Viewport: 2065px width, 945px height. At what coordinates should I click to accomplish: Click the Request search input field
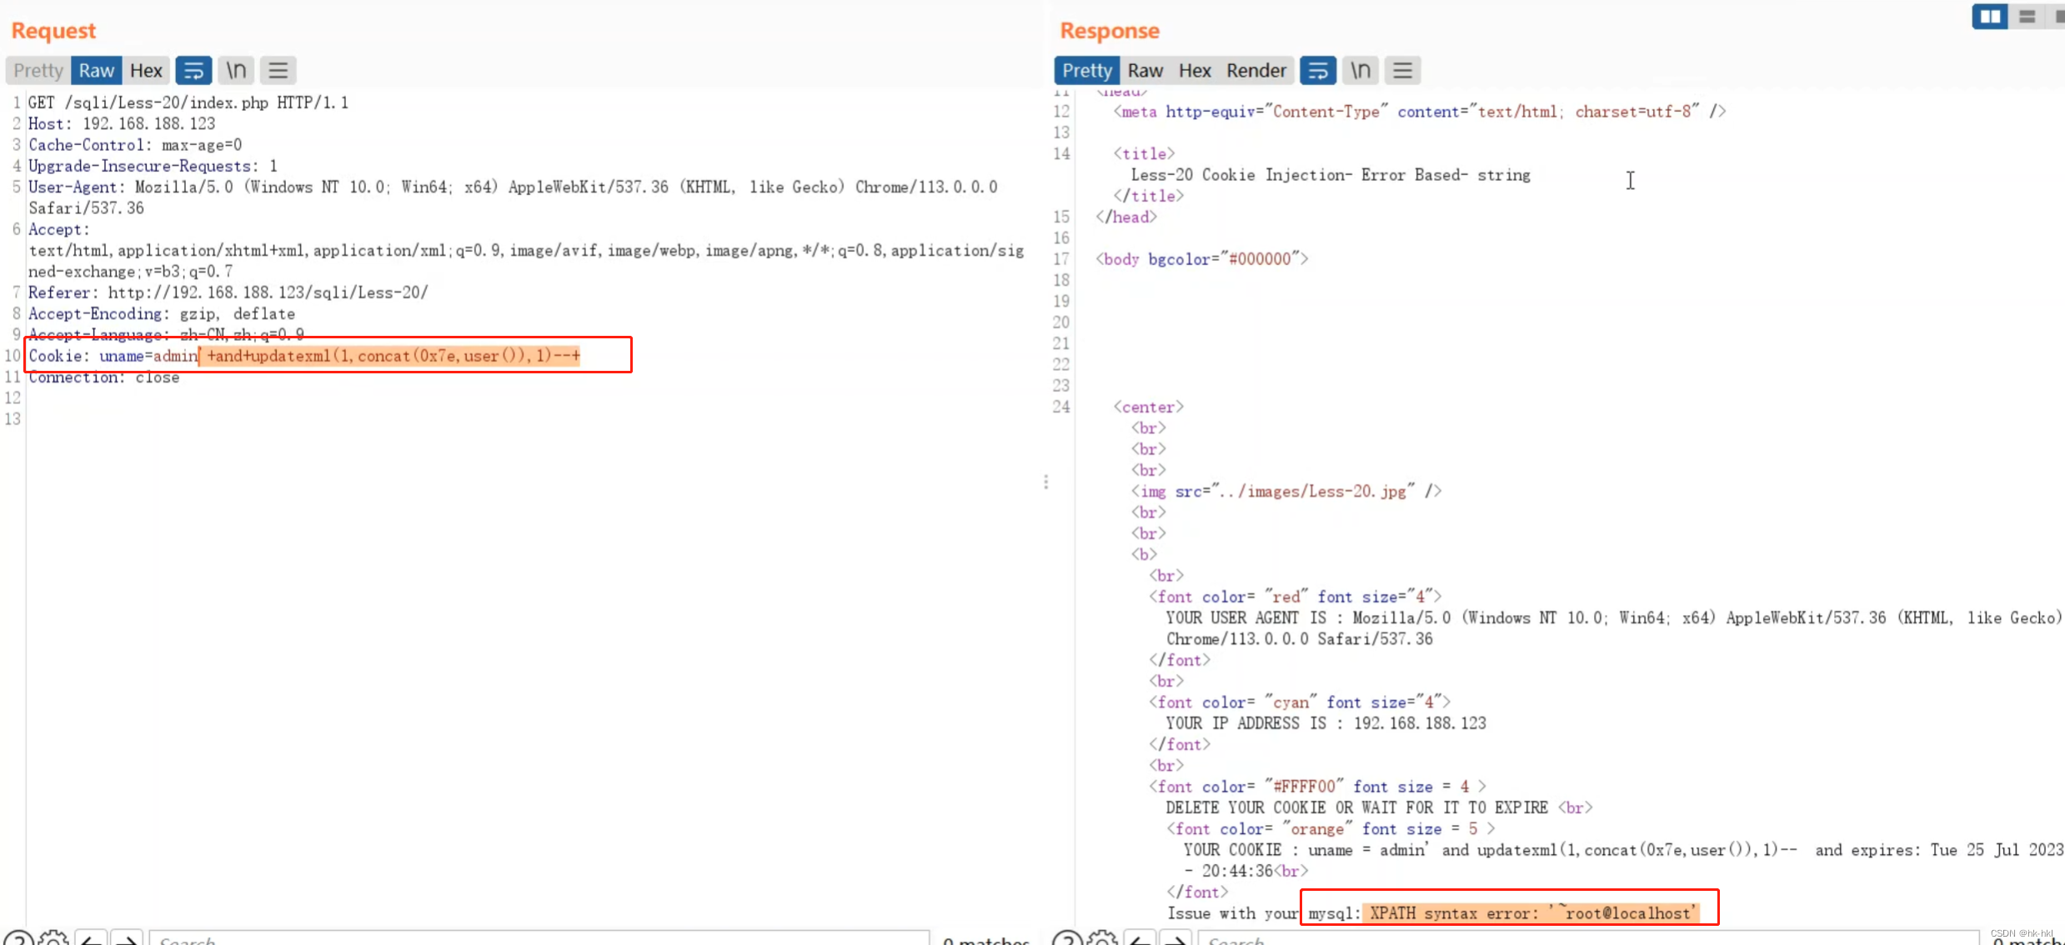tap(539, 939)
